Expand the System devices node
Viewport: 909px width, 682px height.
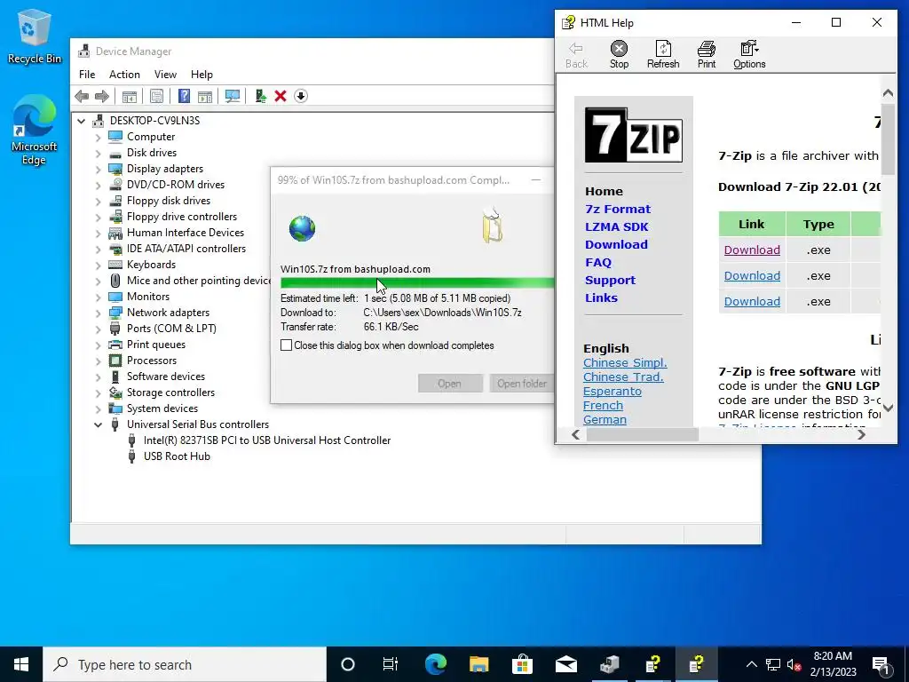coord(98,408)
